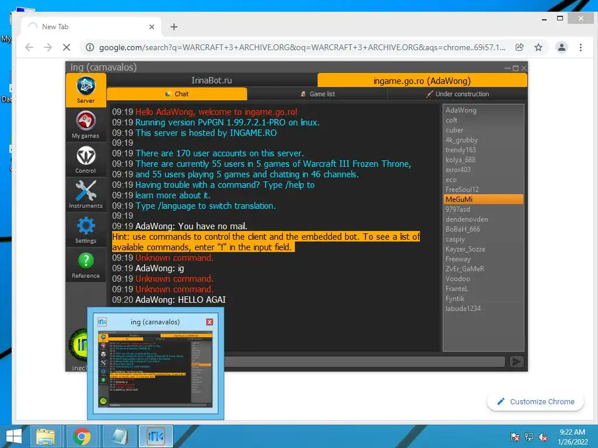The width and height of the screenshot is (598, 448).
Task: Open the Server section in the sidebar
Action: pyautogui.click(x=86, y=90)
